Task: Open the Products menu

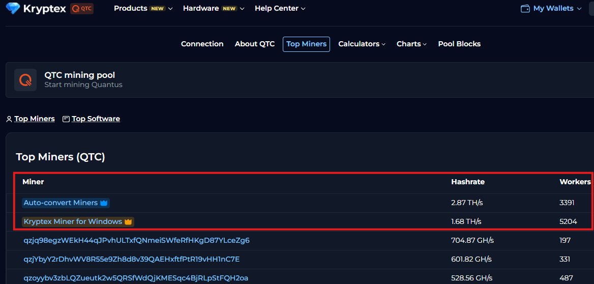Action: 131,8
